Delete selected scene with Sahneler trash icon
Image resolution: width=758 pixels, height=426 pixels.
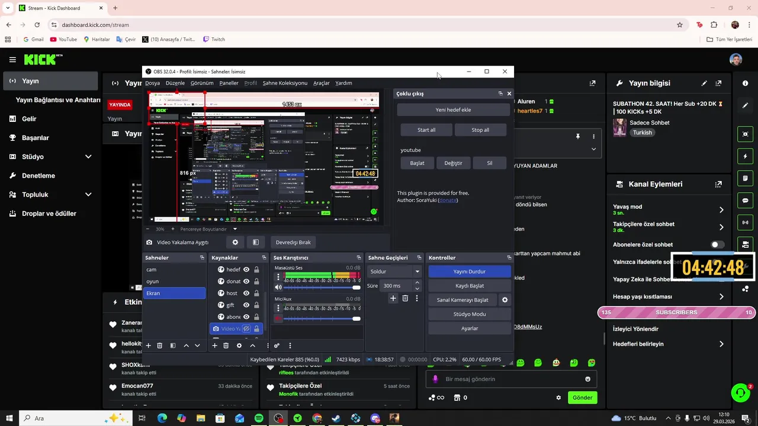point(159,346)
